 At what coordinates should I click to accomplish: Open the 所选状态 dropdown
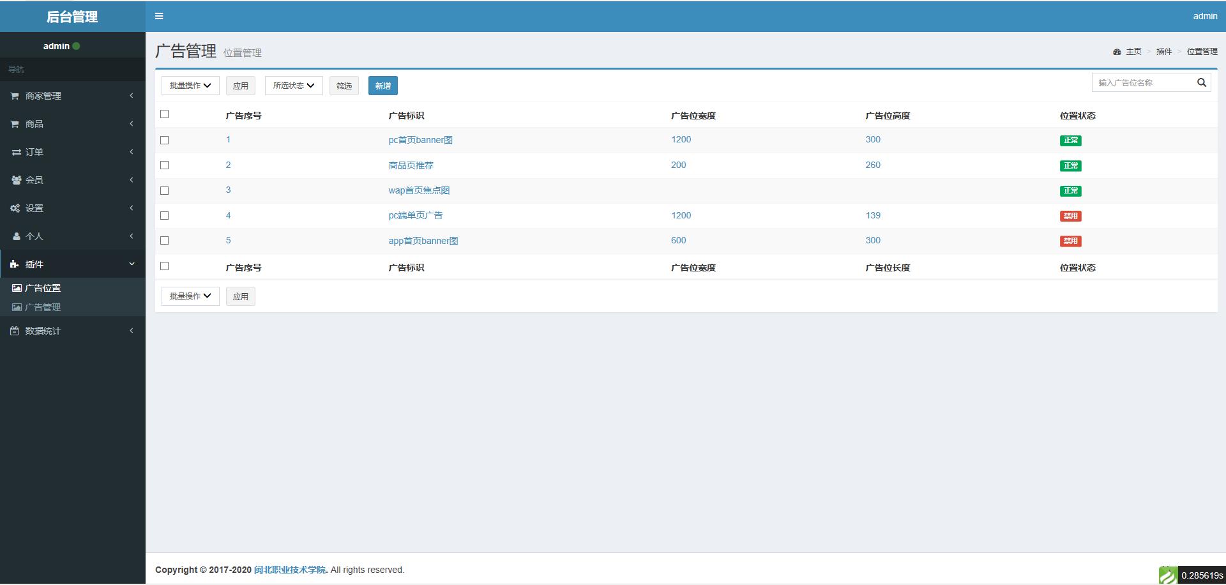294,86
